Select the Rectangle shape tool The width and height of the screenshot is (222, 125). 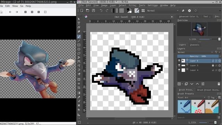coord(79,45)
